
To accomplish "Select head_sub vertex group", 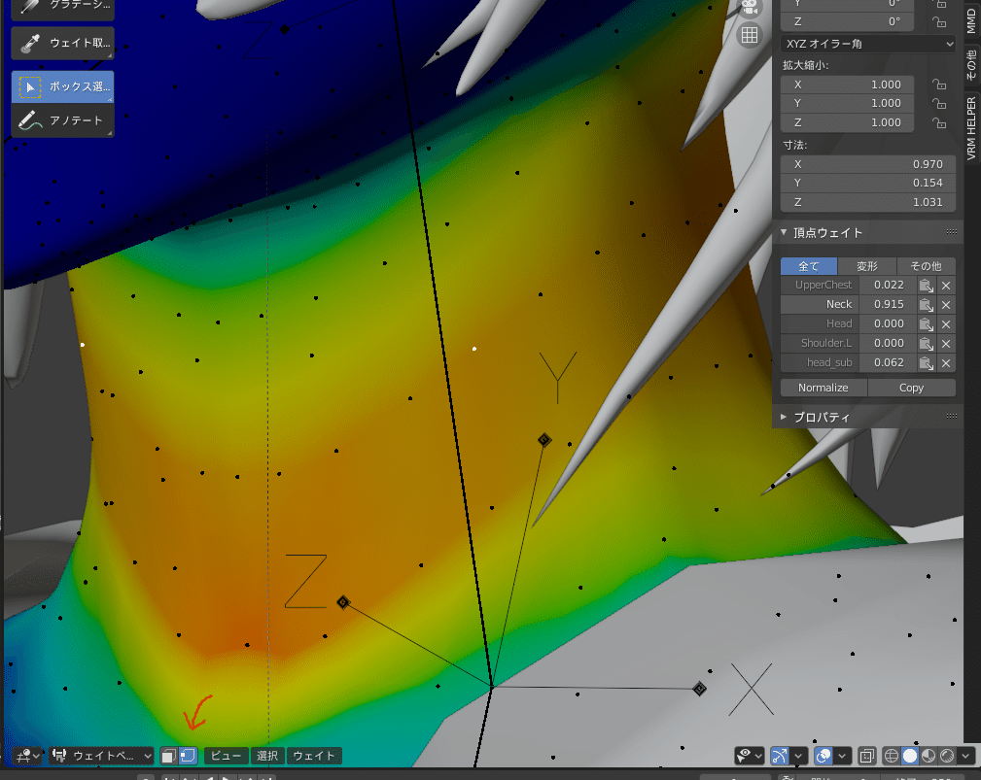I will coord(819,362).
